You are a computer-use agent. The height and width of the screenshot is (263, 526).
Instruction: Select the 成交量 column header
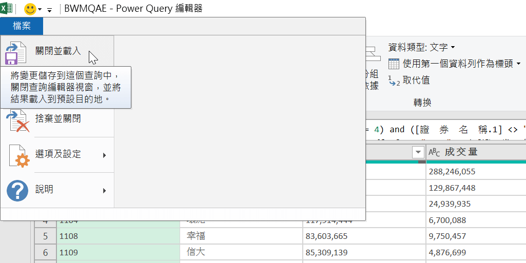(x=476, y=152)
